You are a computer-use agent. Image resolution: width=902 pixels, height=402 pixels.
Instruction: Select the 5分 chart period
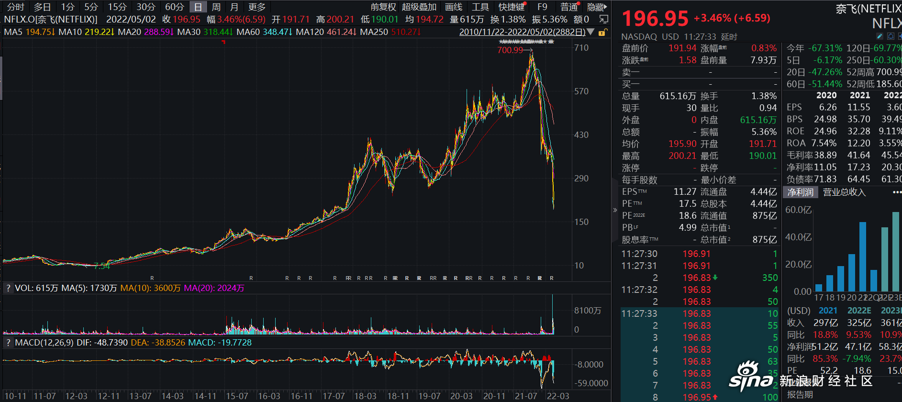pos(91,7)
